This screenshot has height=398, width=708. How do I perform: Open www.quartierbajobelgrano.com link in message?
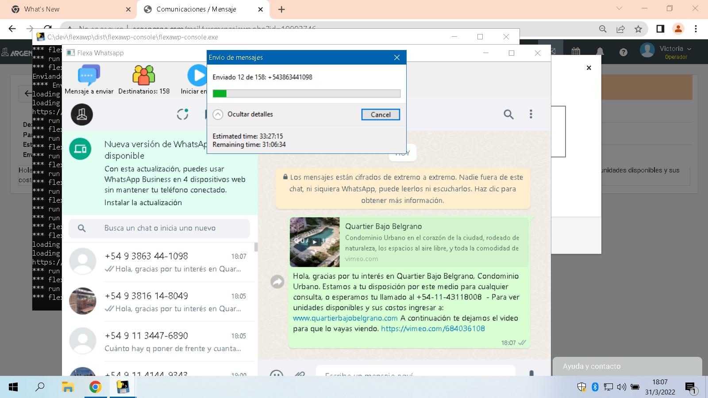(345, 318)
